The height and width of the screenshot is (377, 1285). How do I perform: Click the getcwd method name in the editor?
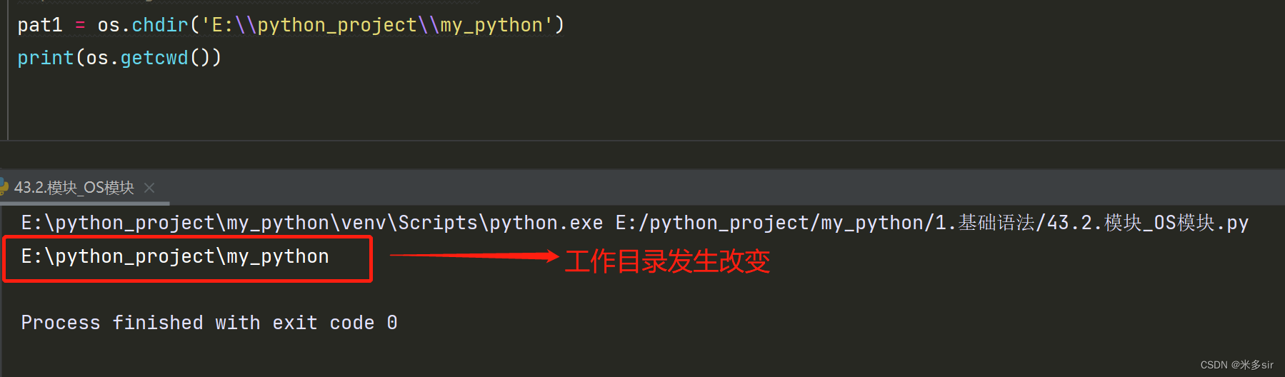(154, 58)
